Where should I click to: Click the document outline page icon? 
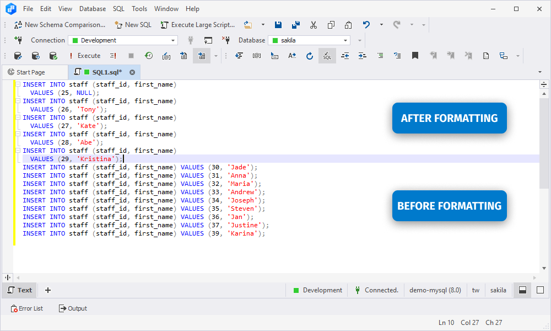(x=486, y=56)
